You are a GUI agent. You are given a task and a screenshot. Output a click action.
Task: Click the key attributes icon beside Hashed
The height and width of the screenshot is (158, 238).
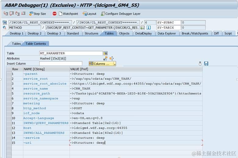tap(105, 58)
